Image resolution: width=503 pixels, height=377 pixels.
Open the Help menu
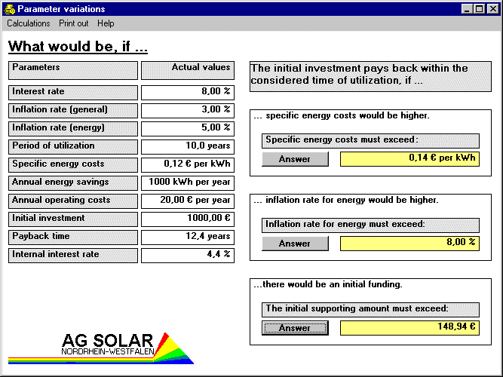click(106, 23)
